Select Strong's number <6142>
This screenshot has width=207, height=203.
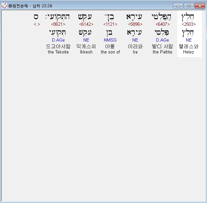coord(86,24)
